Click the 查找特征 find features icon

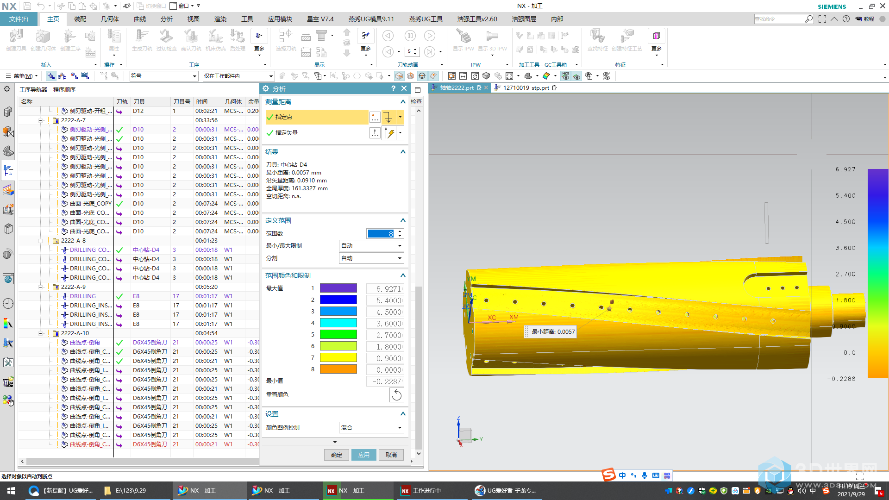(x=597, y=40)
